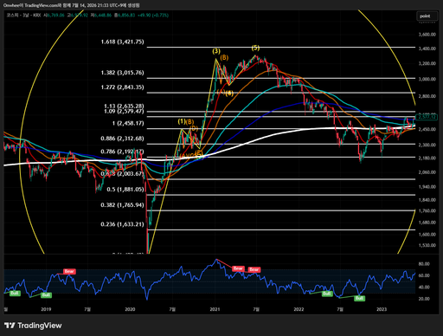Image resolution: width=443 pixels, height=336 pixels.
Task: Click the RSI 40.00 scale label
Action: pos(424,288)
